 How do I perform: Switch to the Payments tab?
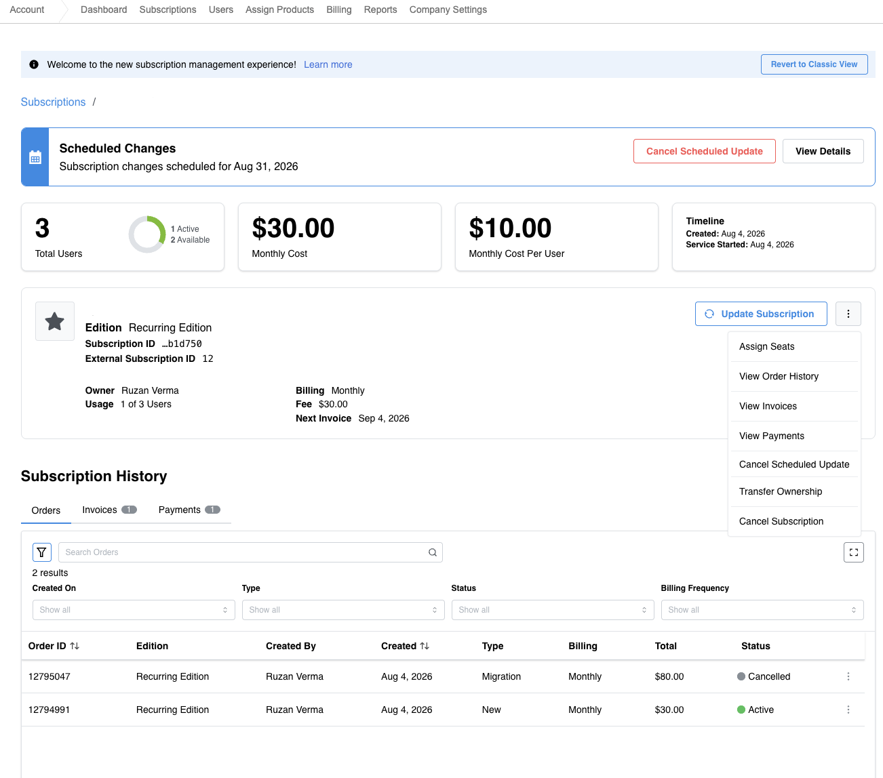[x=189, y=510]
